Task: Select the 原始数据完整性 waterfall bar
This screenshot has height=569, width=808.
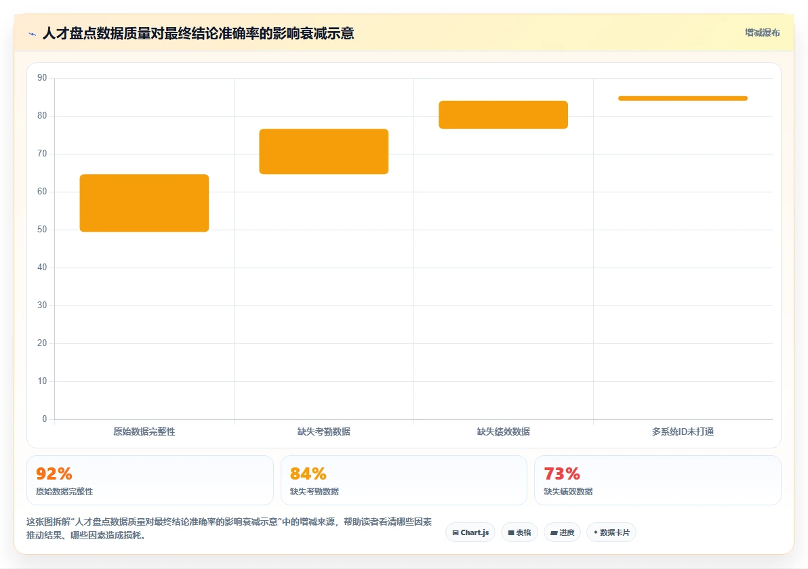Action: tap(144, 203)
